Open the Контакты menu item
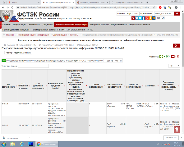184x147 pixels. (7, 24)
